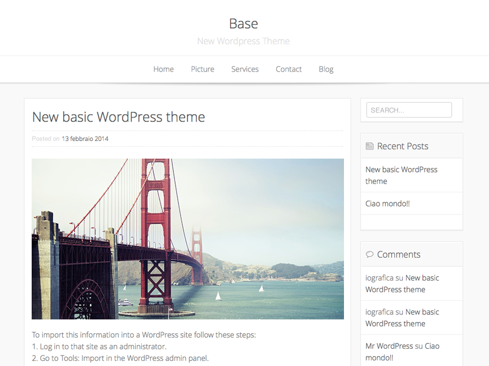Open recent post Ciao mondo!!
Screen dimensions: 489x366
[388, 204]
